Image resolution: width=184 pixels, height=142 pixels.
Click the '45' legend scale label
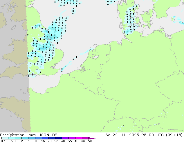pos(83,141)
